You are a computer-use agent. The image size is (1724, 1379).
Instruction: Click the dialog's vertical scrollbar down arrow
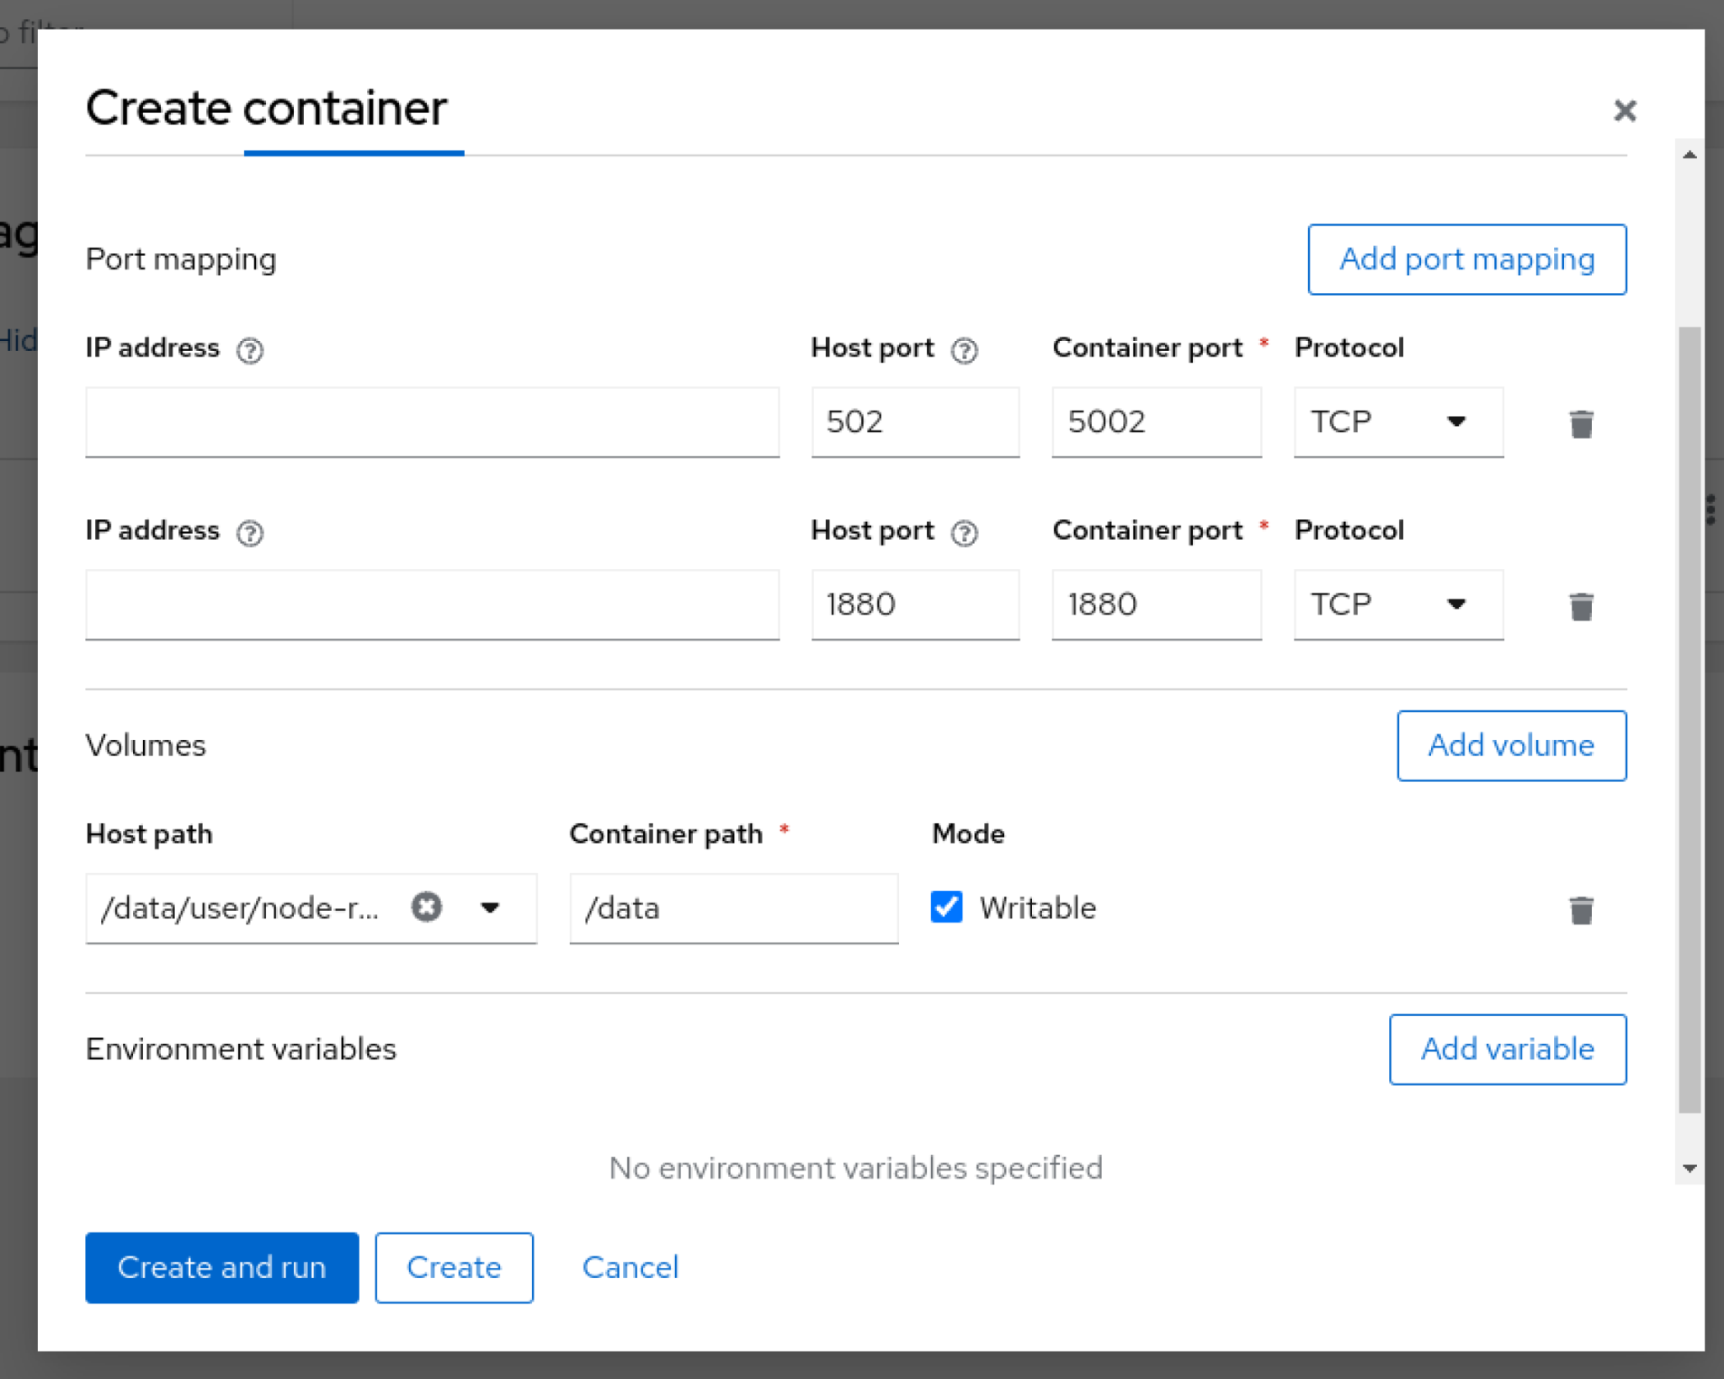click(1689, 1168)
